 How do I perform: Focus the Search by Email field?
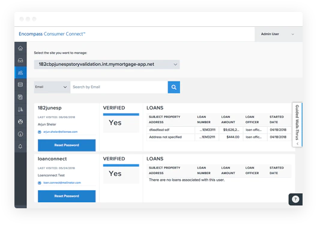(x=119, y=87)
